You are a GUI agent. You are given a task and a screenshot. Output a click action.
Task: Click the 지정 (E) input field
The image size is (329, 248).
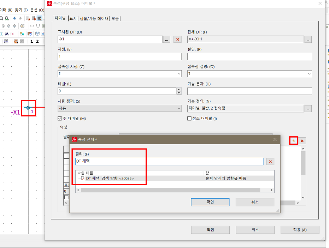pos(119,56)
